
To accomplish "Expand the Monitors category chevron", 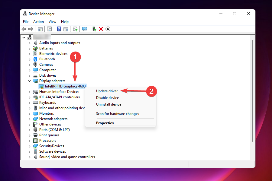I will (30, 114).
